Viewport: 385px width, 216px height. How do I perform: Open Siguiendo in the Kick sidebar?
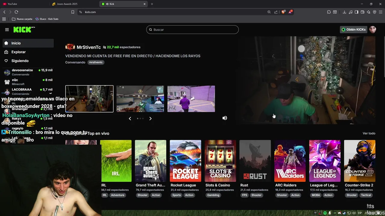28,61
